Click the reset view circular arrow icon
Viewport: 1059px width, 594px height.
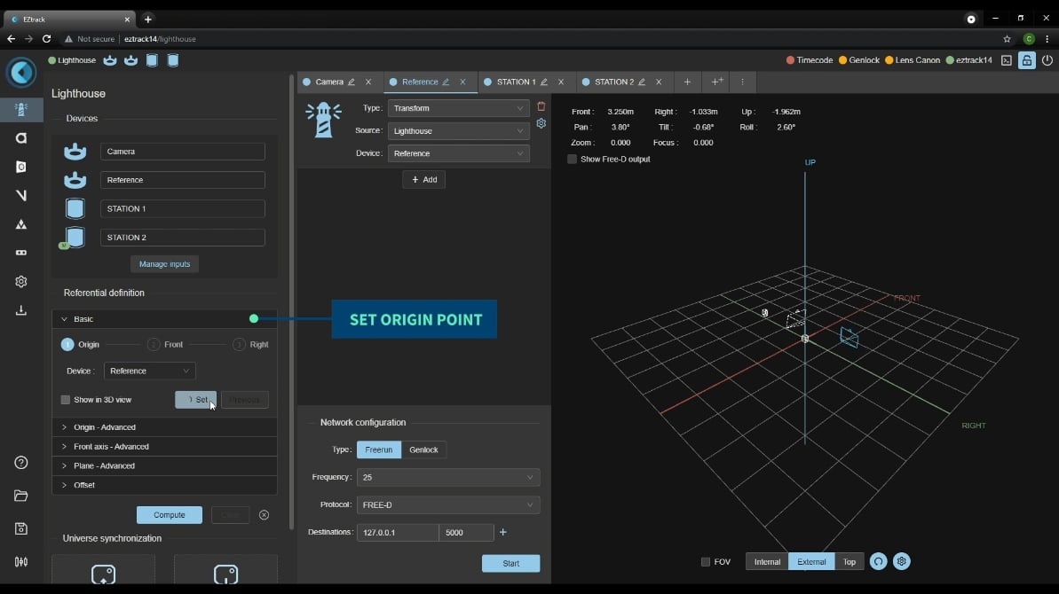(x=879, y=561)
